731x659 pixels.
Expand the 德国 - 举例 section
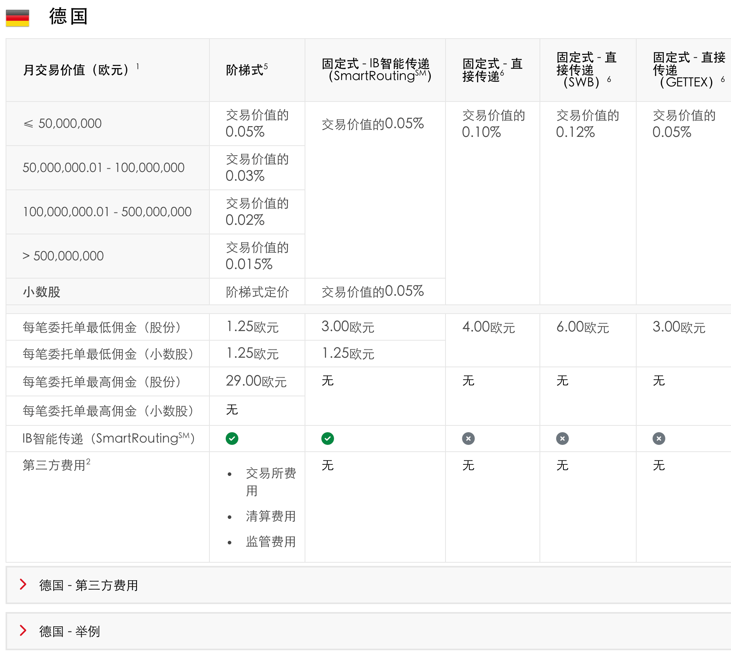(x=69, y=631)
